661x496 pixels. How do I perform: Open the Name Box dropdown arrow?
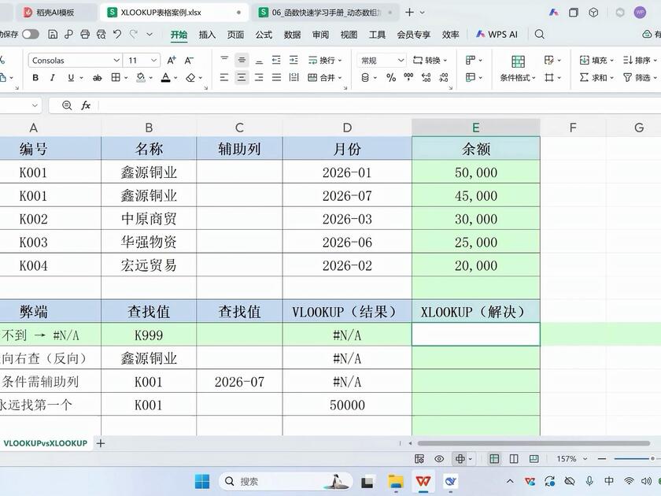(35, 105)
